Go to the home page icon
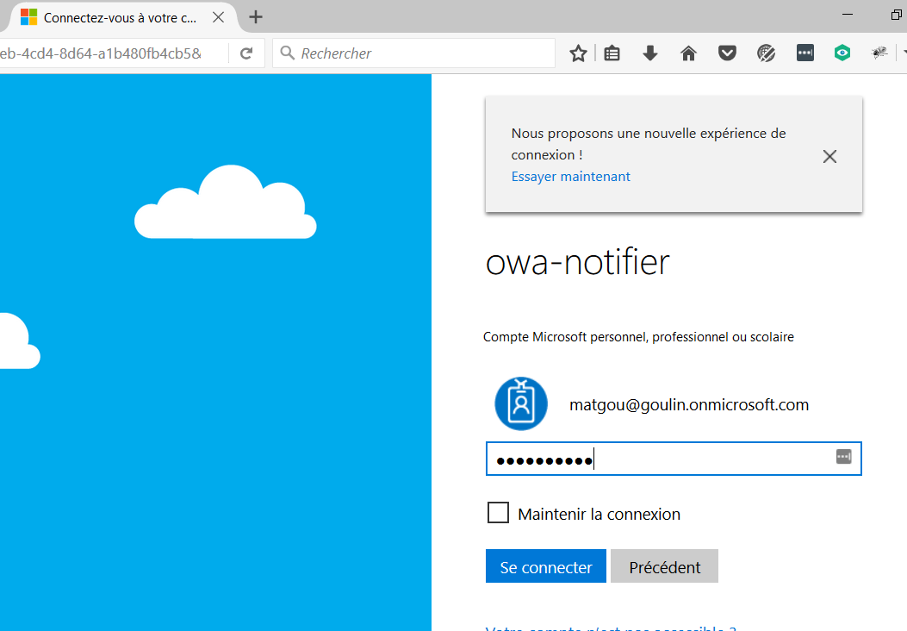This screenshot has width=907, height=631. click(688, 53)
